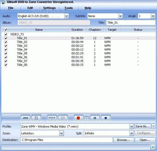Click the Save As... button
The height and width of the screenshot is (151, 157).
143,126
